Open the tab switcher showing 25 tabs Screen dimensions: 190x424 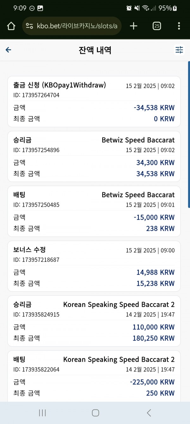[x=156, y=26]
